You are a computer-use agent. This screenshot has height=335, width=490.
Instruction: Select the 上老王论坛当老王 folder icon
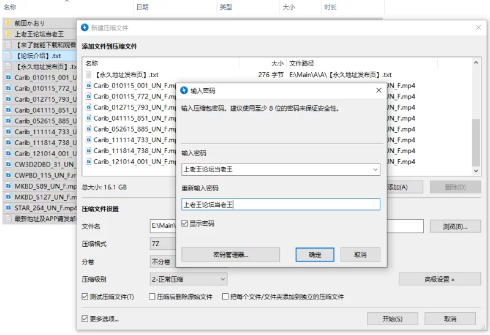[8, 34]
